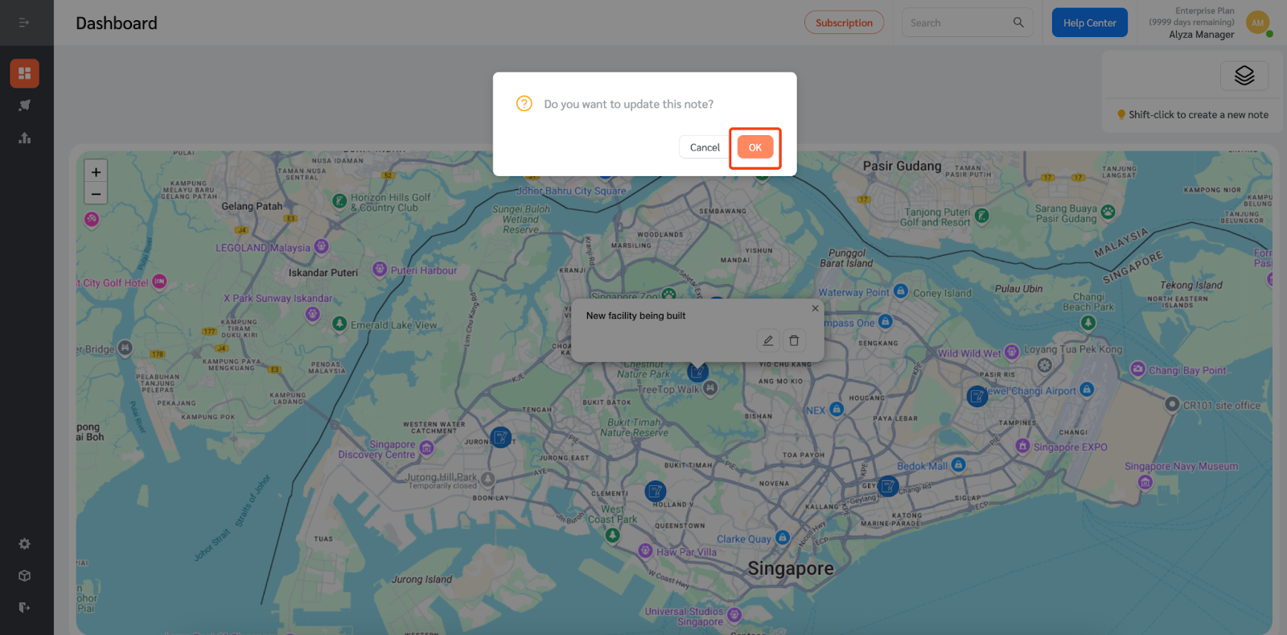Open the rocket icon in sidebar
This screenshot has width=1287, height=635.
click(24, 105)
